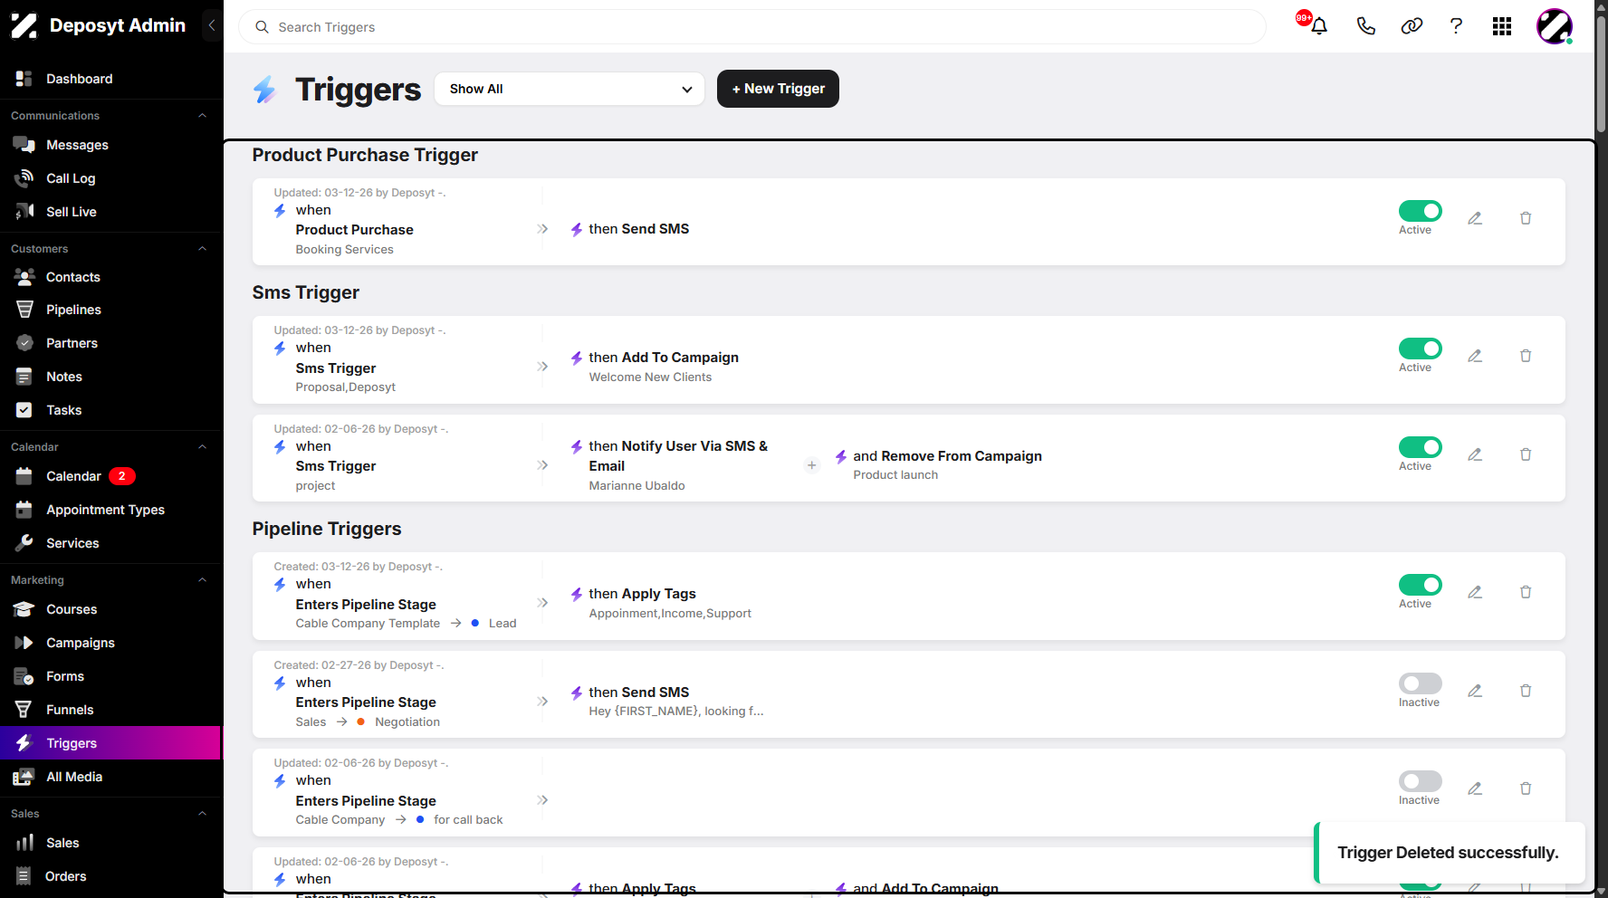Collapse the Sales section header

pos(202,814)
